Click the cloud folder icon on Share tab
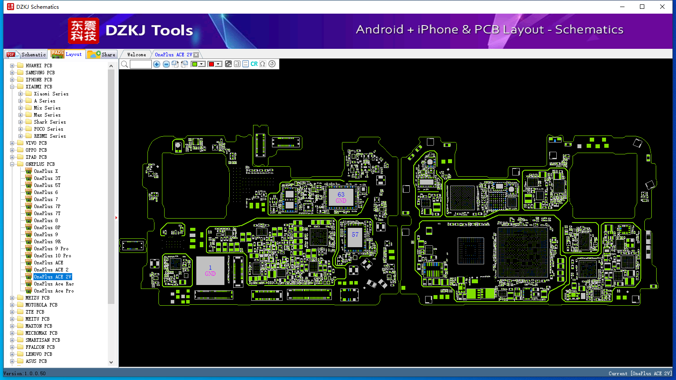676x380 pixels. (94, 54)
